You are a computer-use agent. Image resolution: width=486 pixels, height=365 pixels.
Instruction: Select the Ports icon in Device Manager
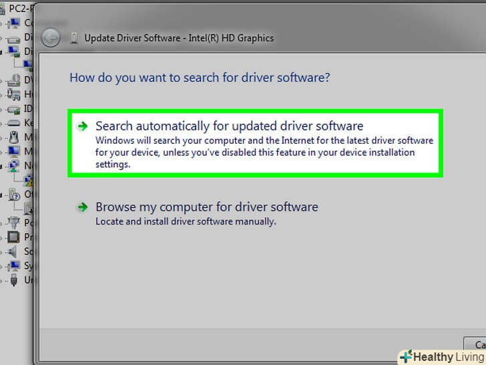(x=13, y=223)
